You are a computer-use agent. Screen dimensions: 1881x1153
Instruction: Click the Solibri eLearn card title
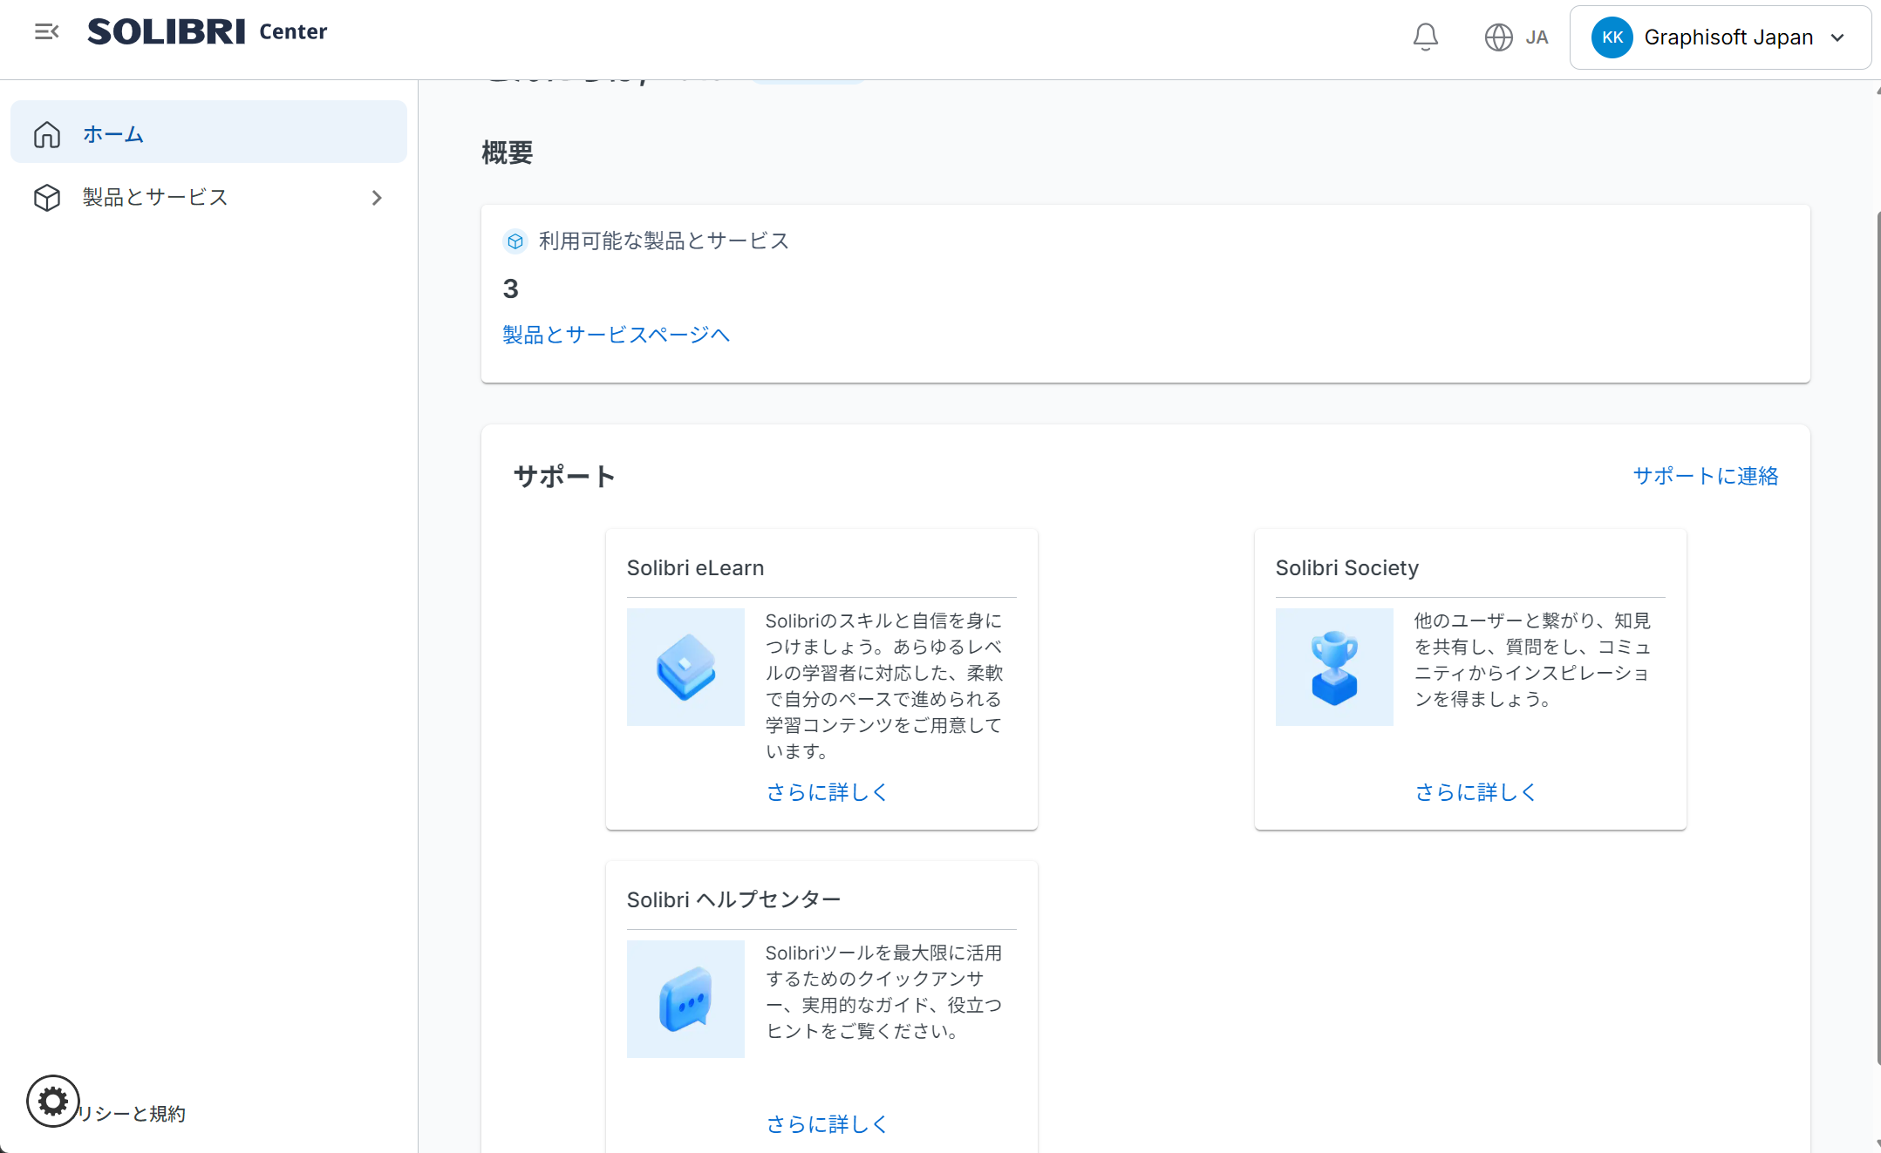point(695,568)
